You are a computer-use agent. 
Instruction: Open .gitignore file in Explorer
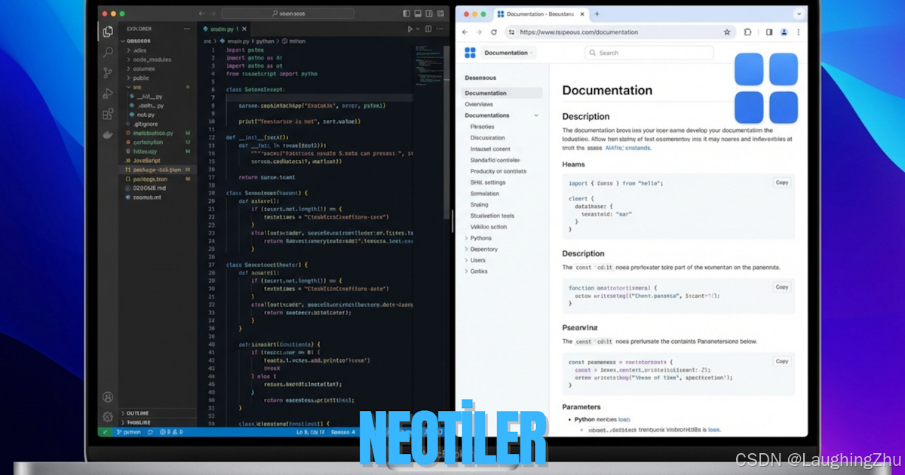click(x=145, y=124)
